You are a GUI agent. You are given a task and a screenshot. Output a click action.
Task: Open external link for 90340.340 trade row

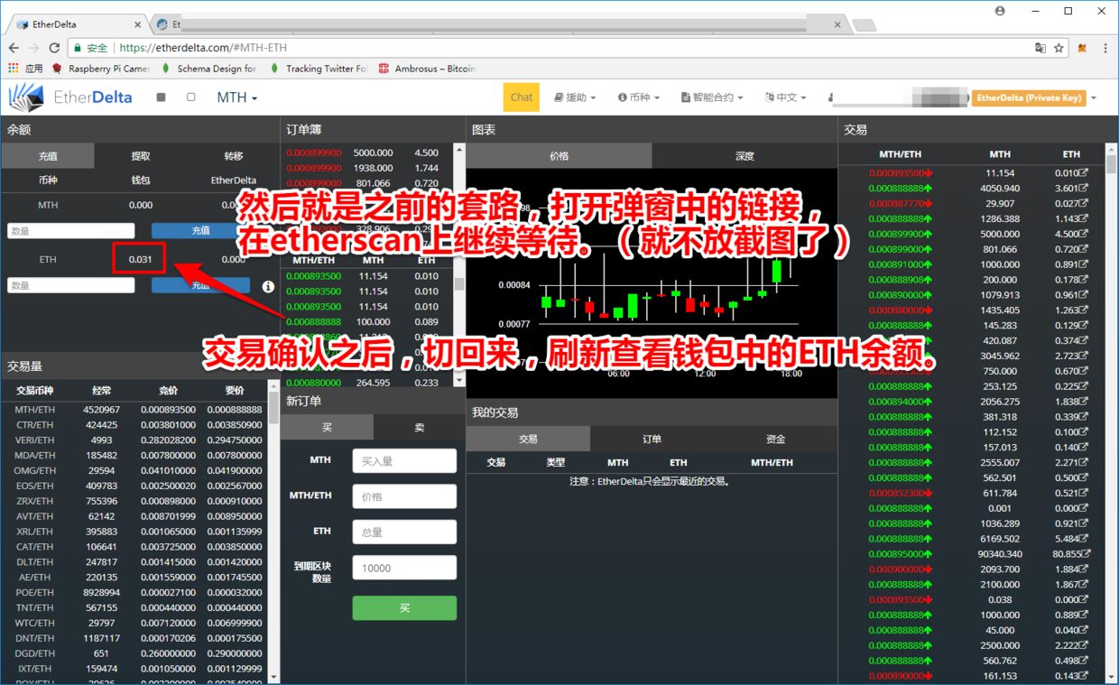1086,554
